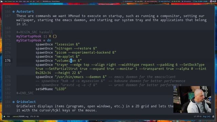The width and height of the screenshot is (217, 122).
Task: Click the mem usage monitor in xmobar
Action: tap(151, 1)
